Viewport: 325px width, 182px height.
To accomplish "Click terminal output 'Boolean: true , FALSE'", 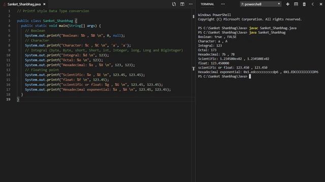I will click(x=217, y=37).
